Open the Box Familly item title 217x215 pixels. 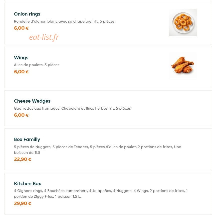click(x=27, y=139)
